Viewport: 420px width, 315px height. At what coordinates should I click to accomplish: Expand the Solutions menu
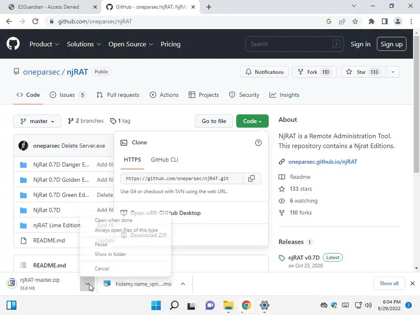click(x=84, y=44)
